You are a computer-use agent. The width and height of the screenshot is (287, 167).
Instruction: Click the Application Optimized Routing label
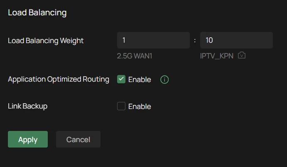point(59,79)
